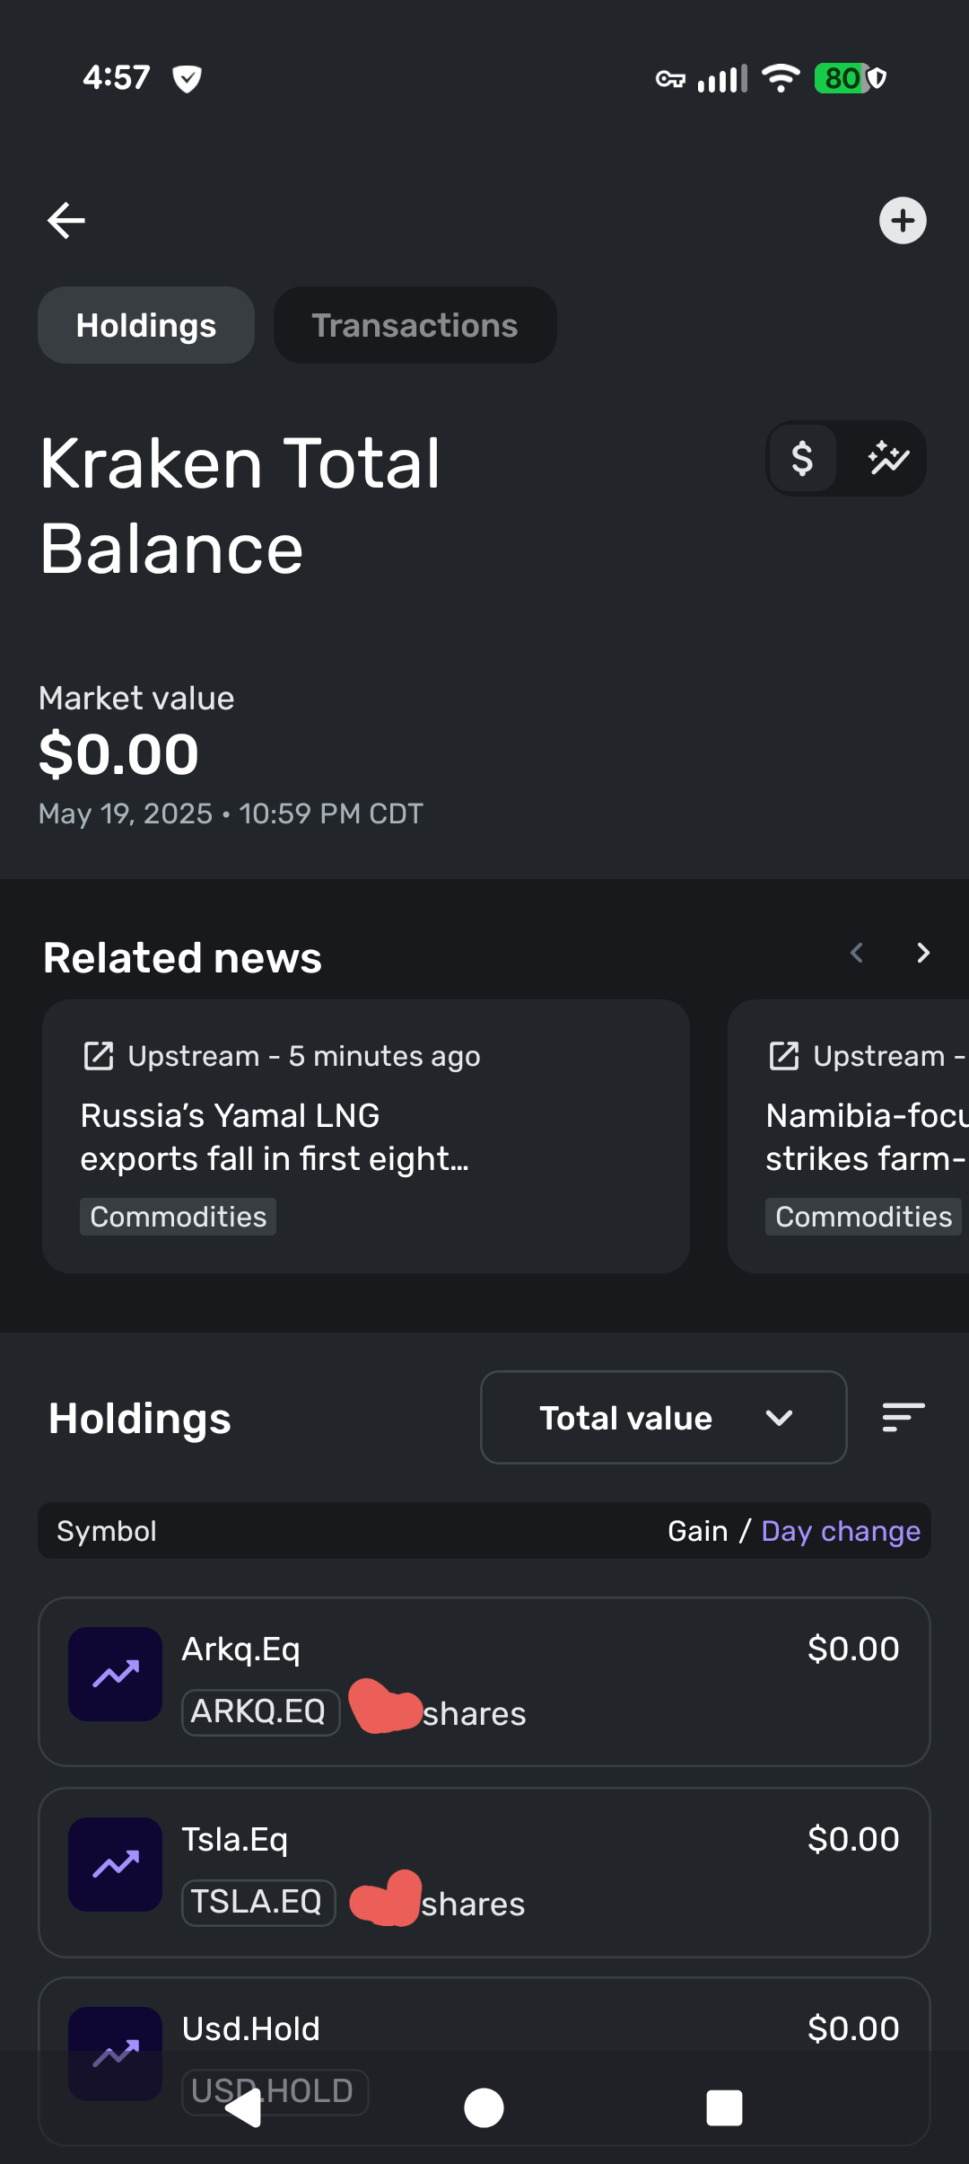
Task: Go to previous related news article
Action: click(x=857, y=953)
